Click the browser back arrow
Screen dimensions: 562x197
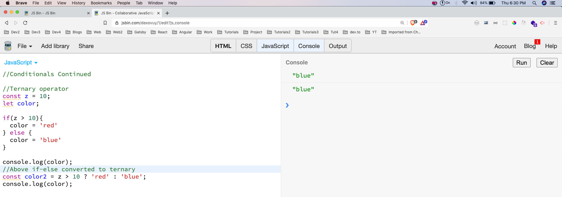coord(6,23)
